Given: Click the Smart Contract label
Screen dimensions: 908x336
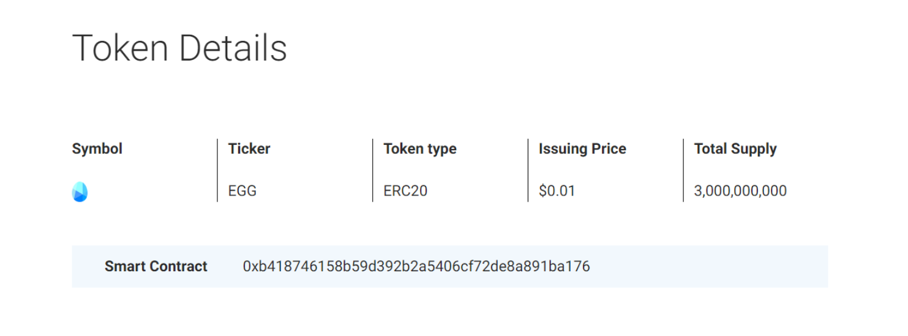Looking at the screenshot, I should 156,266.
